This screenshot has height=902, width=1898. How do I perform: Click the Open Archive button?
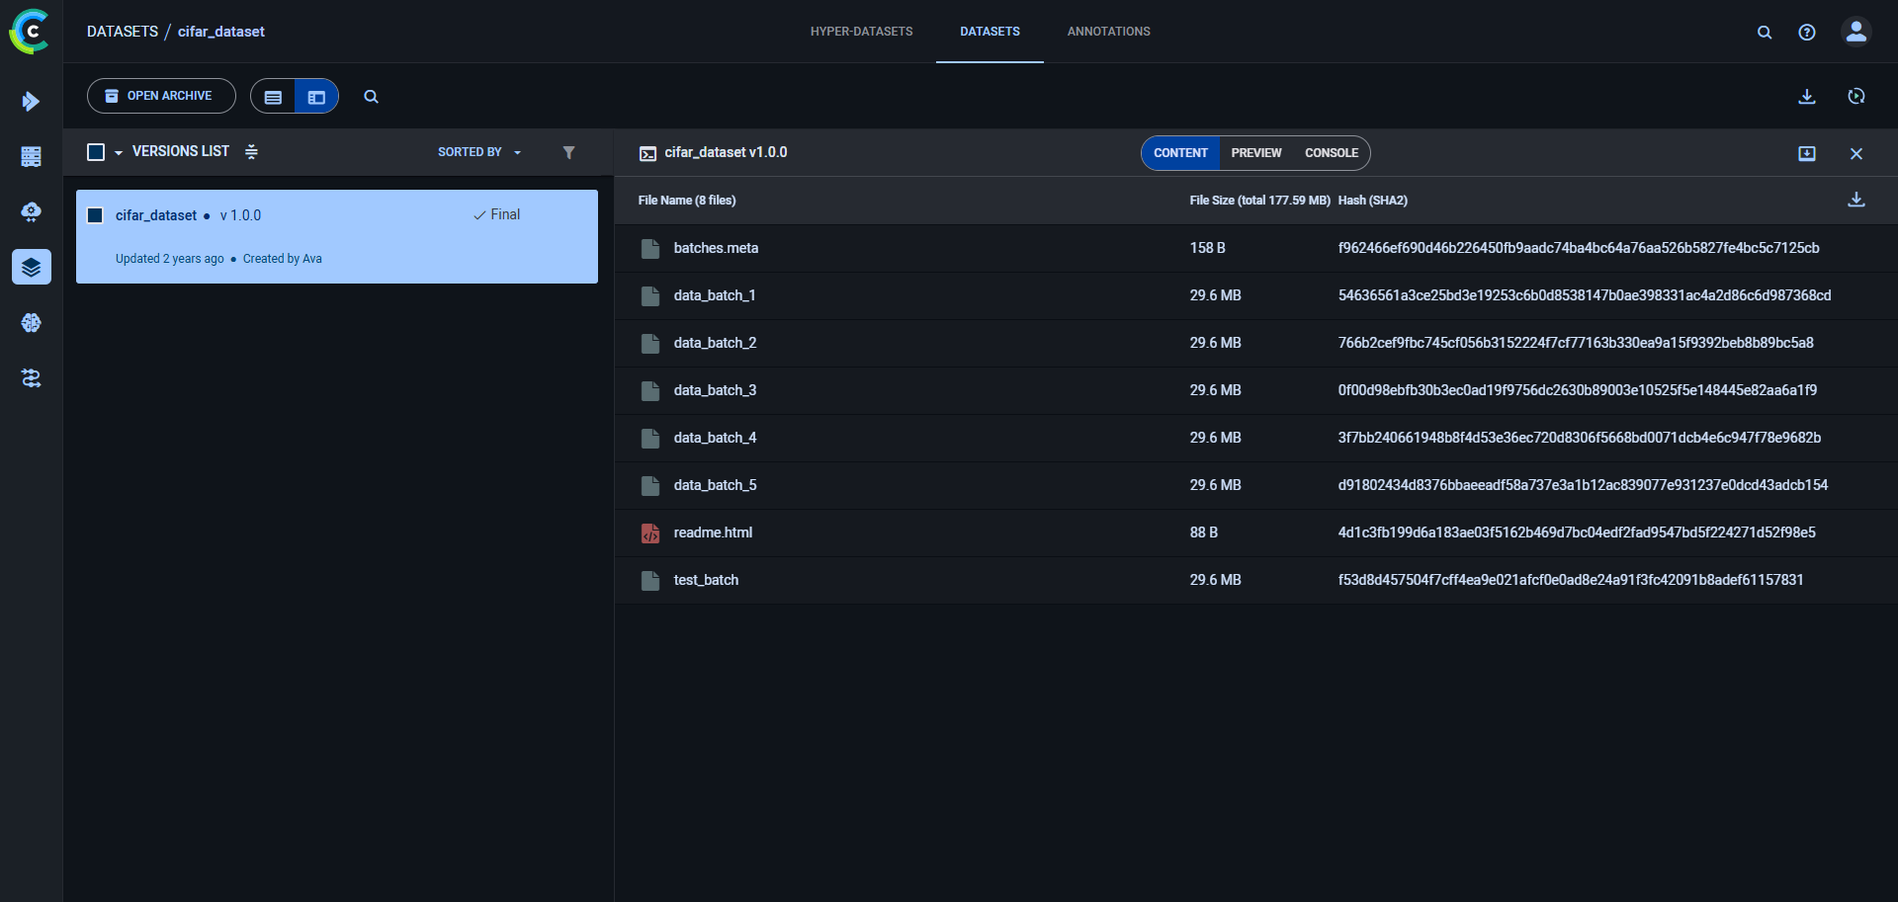(x=161, y=96)
